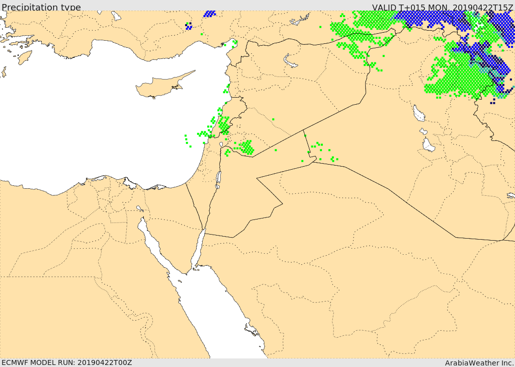Click the 'ArabiaWeather Inc' credit text
This screenshot has width=515, height=367.
tap(479, 363)
